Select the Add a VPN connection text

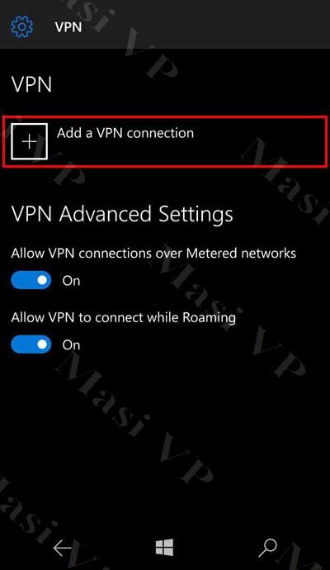point(125,133)
